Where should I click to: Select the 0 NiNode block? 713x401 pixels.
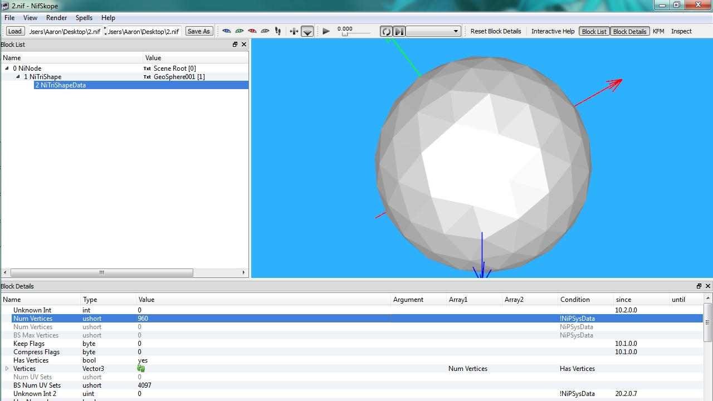pos(27,69)
